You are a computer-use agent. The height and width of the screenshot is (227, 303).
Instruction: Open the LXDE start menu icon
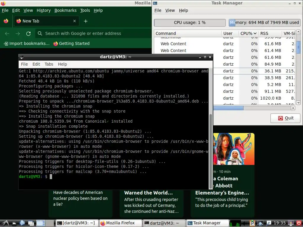pyautogui.click(x=5, y=223)
